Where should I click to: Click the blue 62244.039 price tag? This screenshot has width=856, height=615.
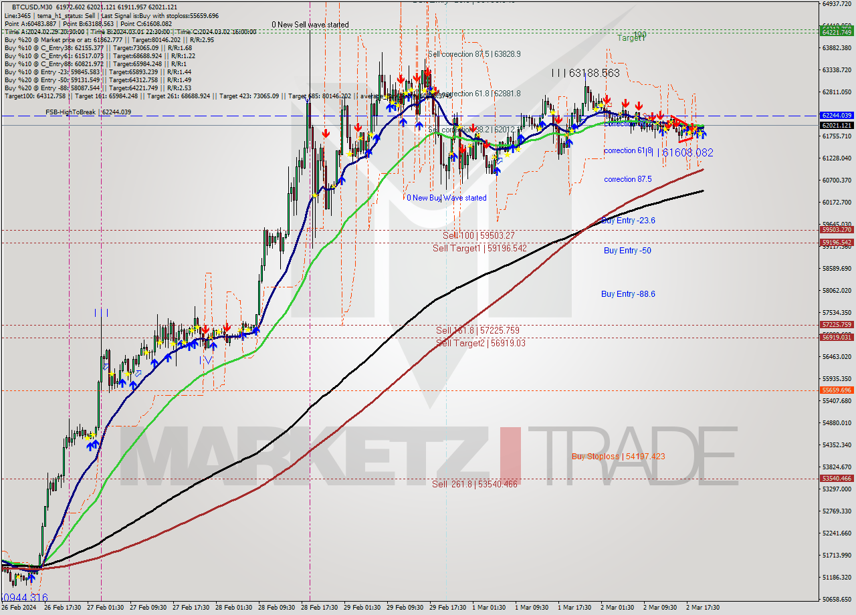click(x=837, y=116)
